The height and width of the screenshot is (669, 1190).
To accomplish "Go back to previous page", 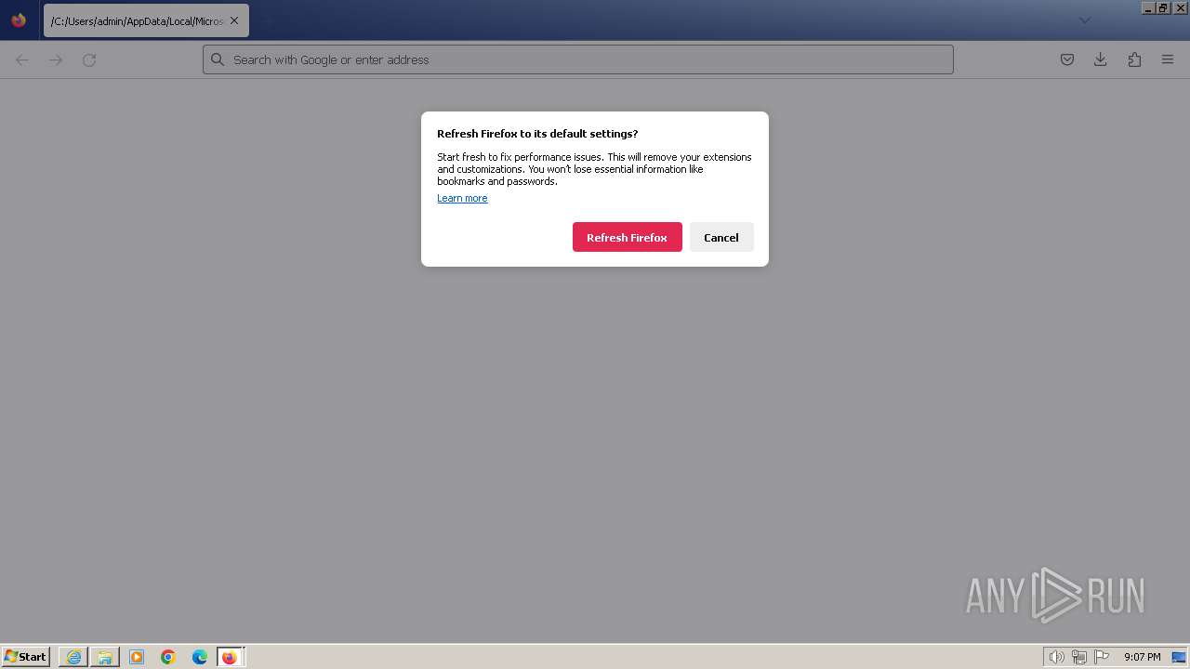I will click(22, 59).
